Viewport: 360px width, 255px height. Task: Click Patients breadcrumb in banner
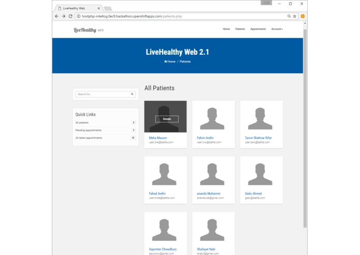(185, 61)
